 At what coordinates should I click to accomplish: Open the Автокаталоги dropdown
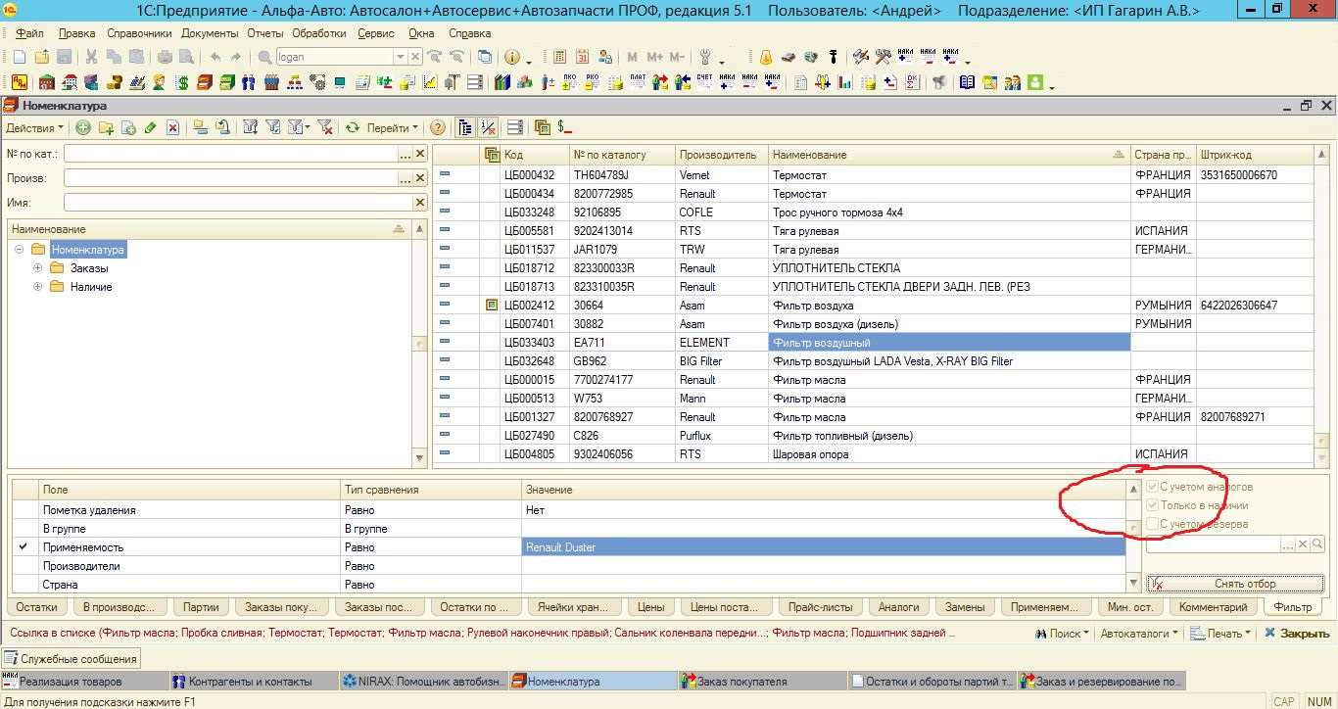pos(1140,634)
